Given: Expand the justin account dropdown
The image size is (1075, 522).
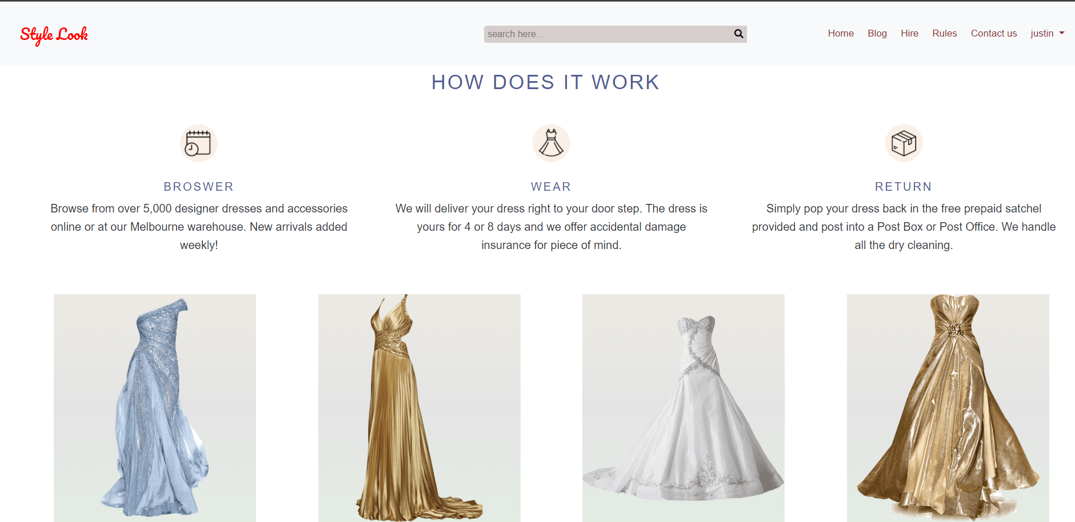Looking at the screenshot, I should [1047, 33].
